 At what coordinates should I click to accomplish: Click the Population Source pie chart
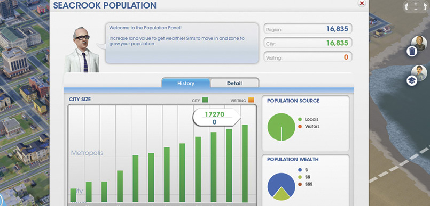click(281, 127)
